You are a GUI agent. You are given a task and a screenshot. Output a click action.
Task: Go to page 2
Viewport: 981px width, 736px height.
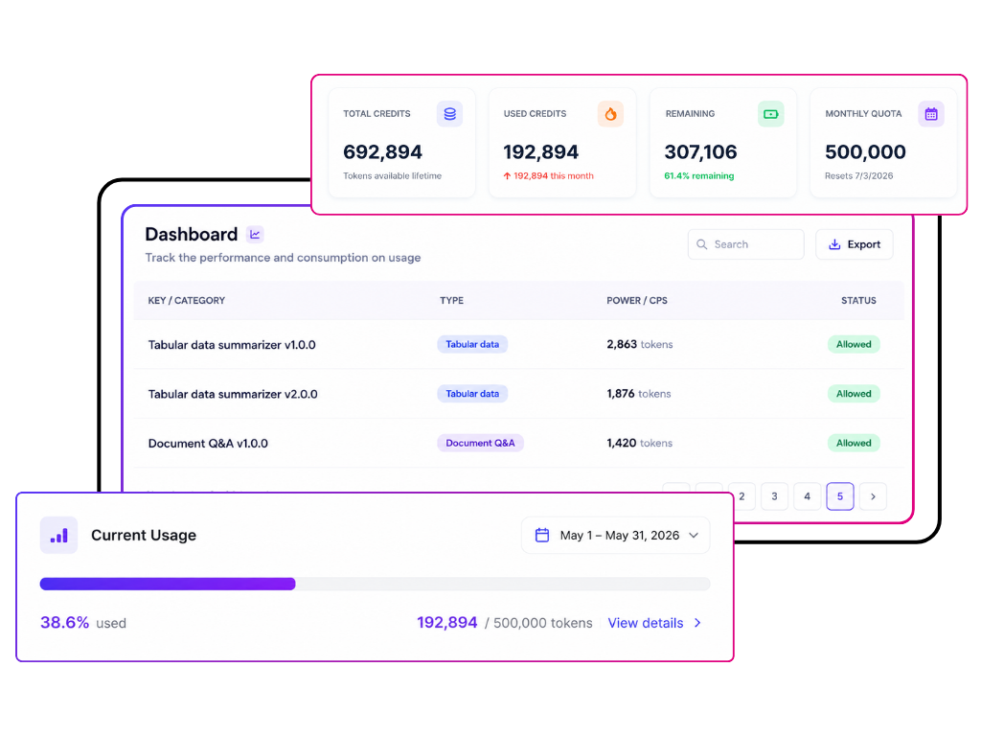pos(742,496)
